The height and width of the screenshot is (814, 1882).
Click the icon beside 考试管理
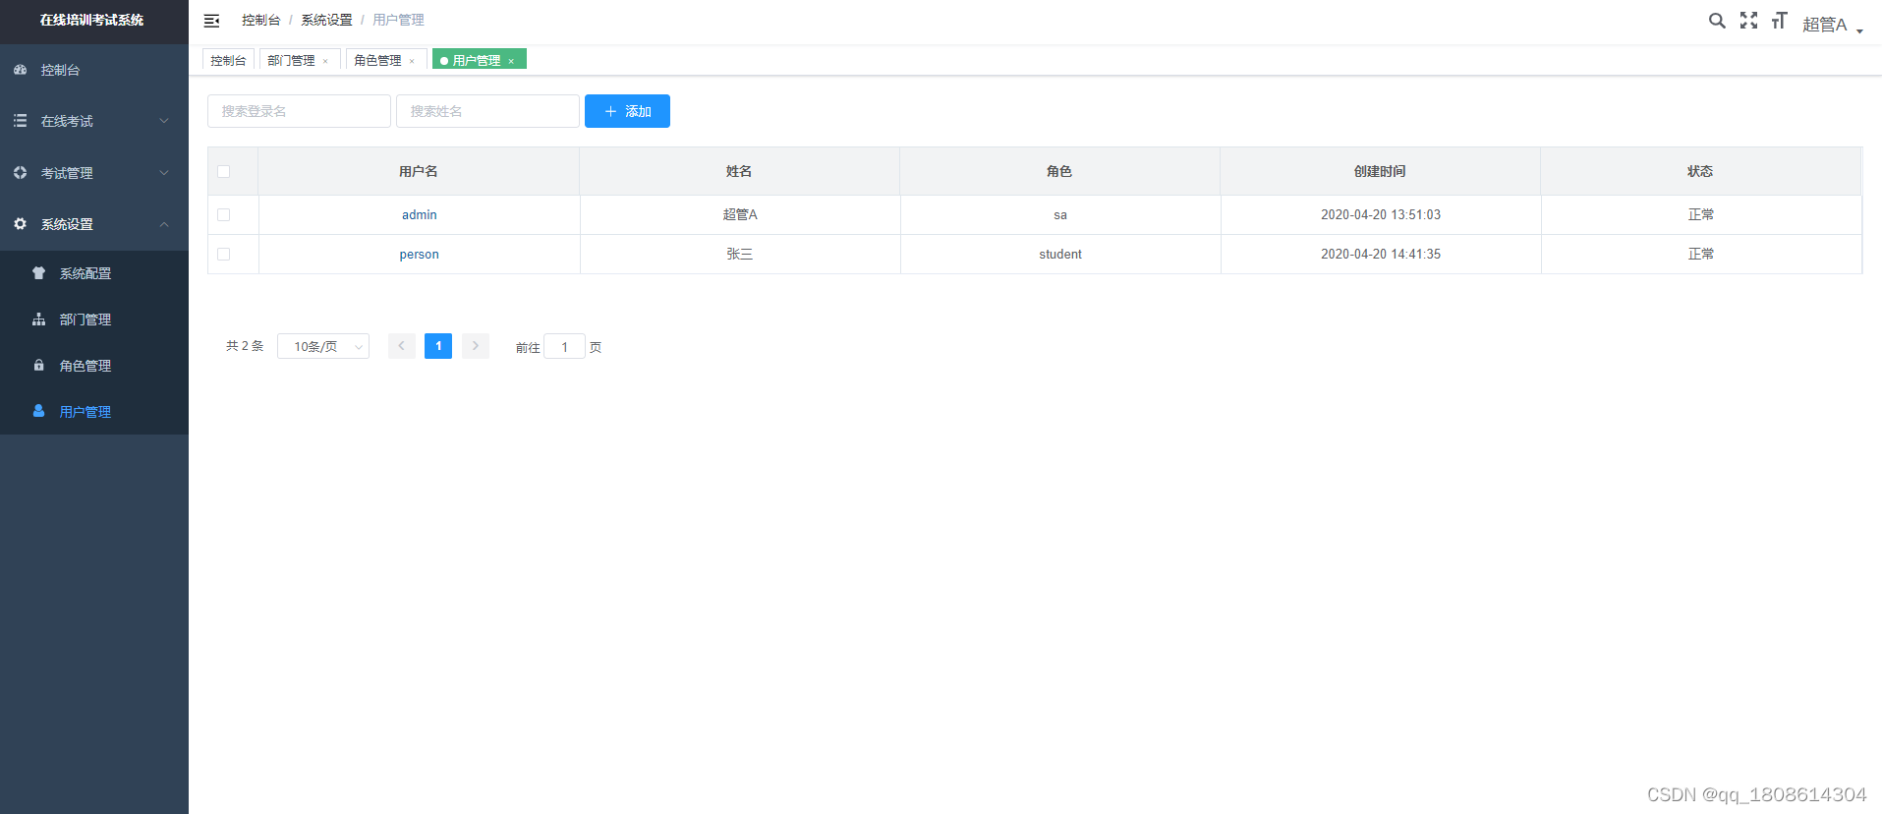(20, 172)
